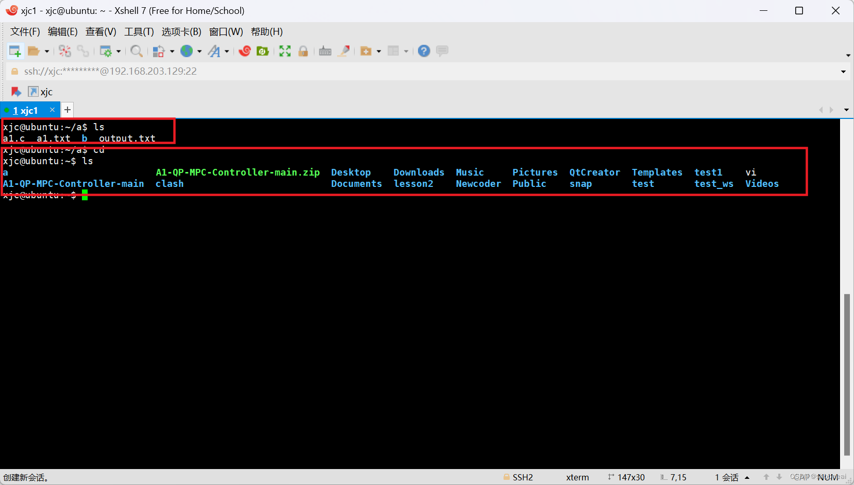Open the address bar history dropdown

[x=843, y=72]
